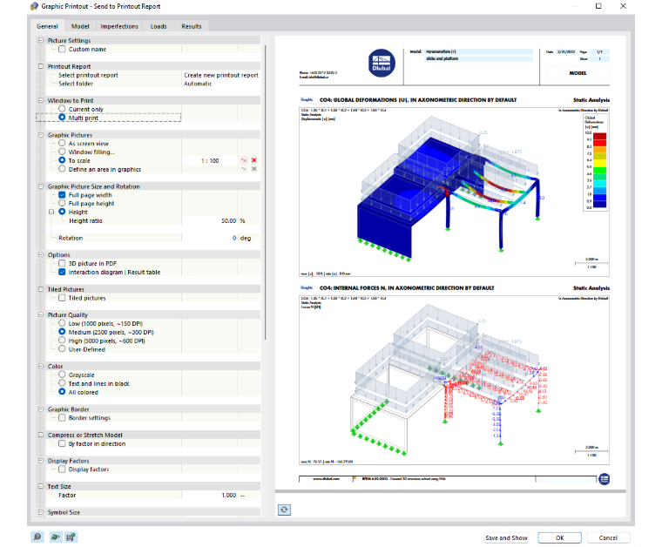The height and width of the screenshot is (547, 662).
Task: Click the scale value 1 : 100 field
Action: click(x=210, y=160)
